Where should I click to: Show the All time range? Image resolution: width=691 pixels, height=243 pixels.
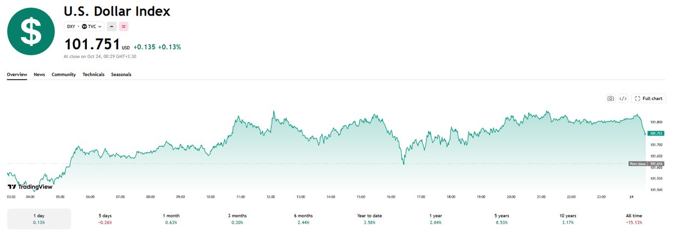[634, 219]
